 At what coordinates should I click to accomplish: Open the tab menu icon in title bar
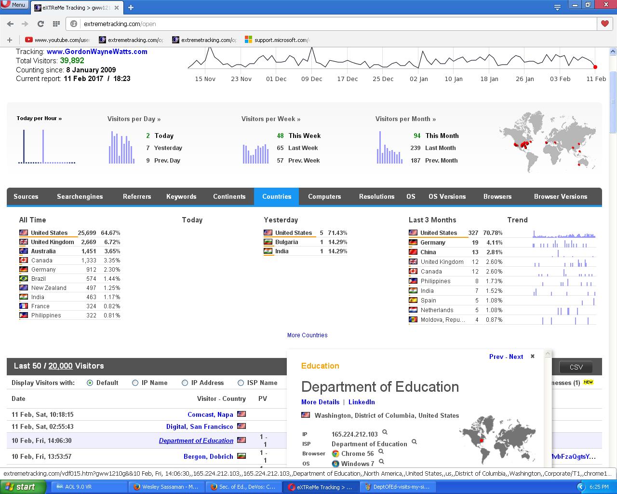(x=557, y=7)
